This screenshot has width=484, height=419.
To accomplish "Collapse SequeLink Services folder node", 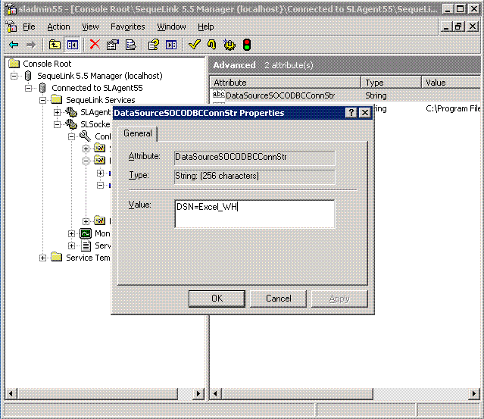I will pyautogui.click(x=43, y=100).
